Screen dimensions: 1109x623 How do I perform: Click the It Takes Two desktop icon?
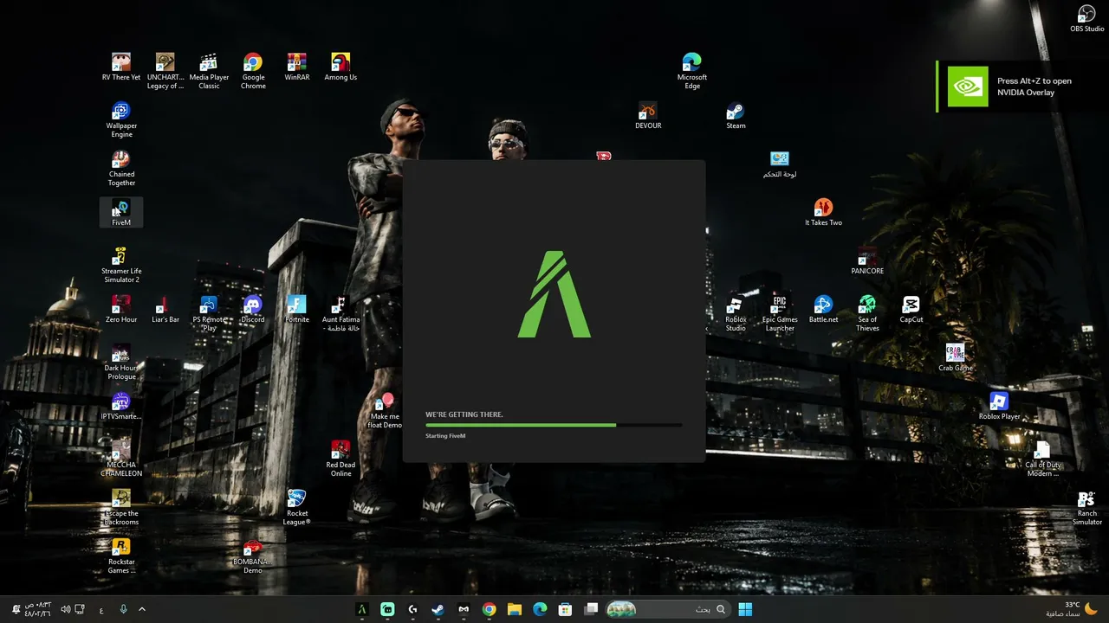click(823, 212)
